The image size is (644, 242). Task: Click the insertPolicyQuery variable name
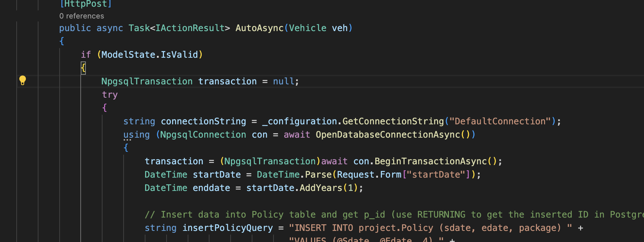pyautogui.click(x=227, y=228)
